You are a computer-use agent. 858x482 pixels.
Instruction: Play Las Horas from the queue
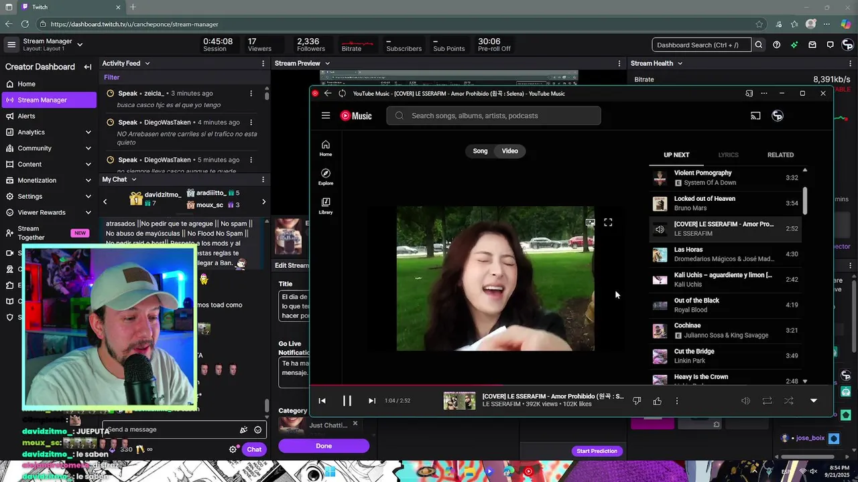725,254
